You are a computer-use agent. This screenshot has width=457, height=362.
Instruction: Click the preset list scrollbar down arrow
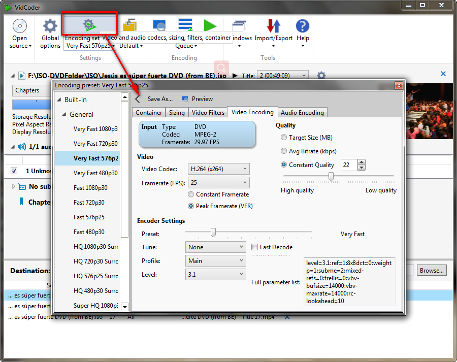(125, 307)
